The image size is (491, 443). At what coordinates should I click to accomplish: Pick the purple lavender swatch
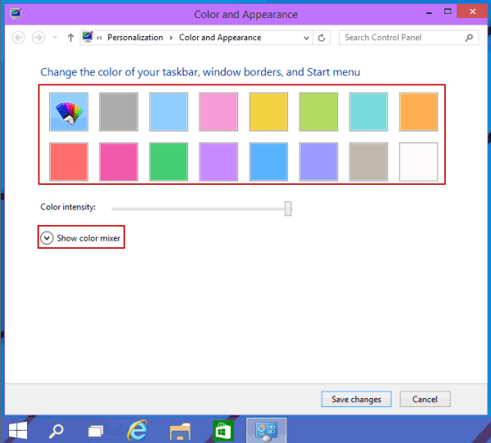click(218, 162)
